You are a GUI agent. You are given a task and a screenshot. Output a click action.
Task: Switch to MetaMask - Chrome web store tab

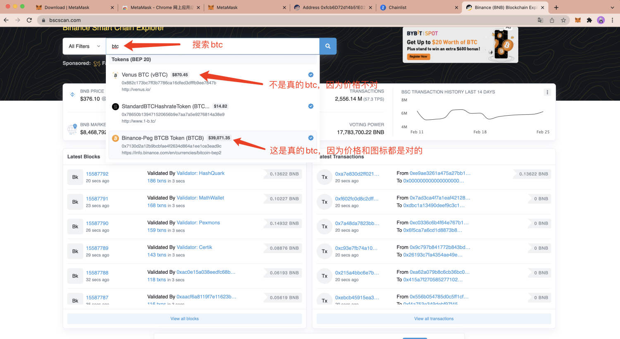[x=161, y=7]
